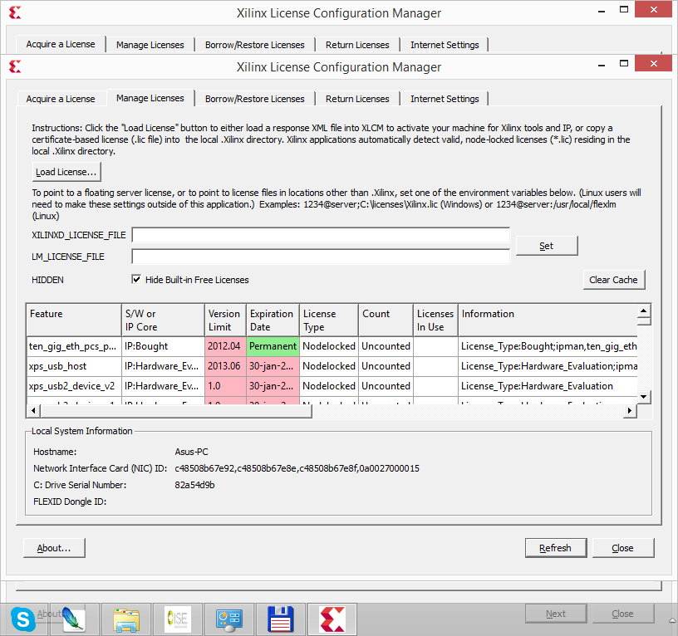Click the Nodelocked cell in the xps_usb_host row
The height and width of the screenshot is (636, 678).
pos(329,366)
